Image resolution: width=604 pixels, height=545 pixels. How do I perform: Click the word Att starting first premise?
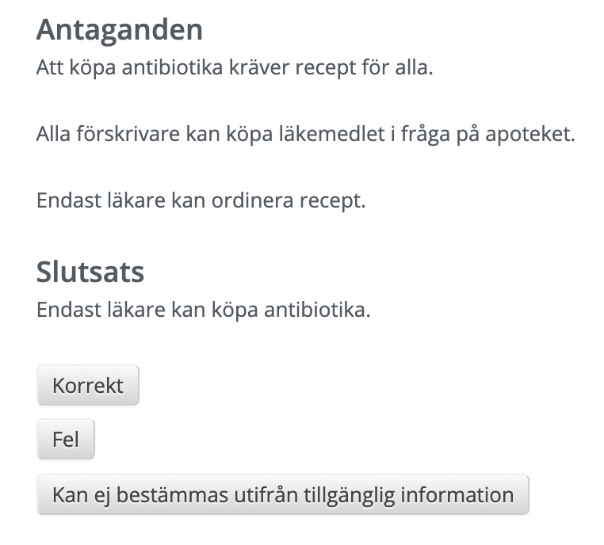coord(50,67)
